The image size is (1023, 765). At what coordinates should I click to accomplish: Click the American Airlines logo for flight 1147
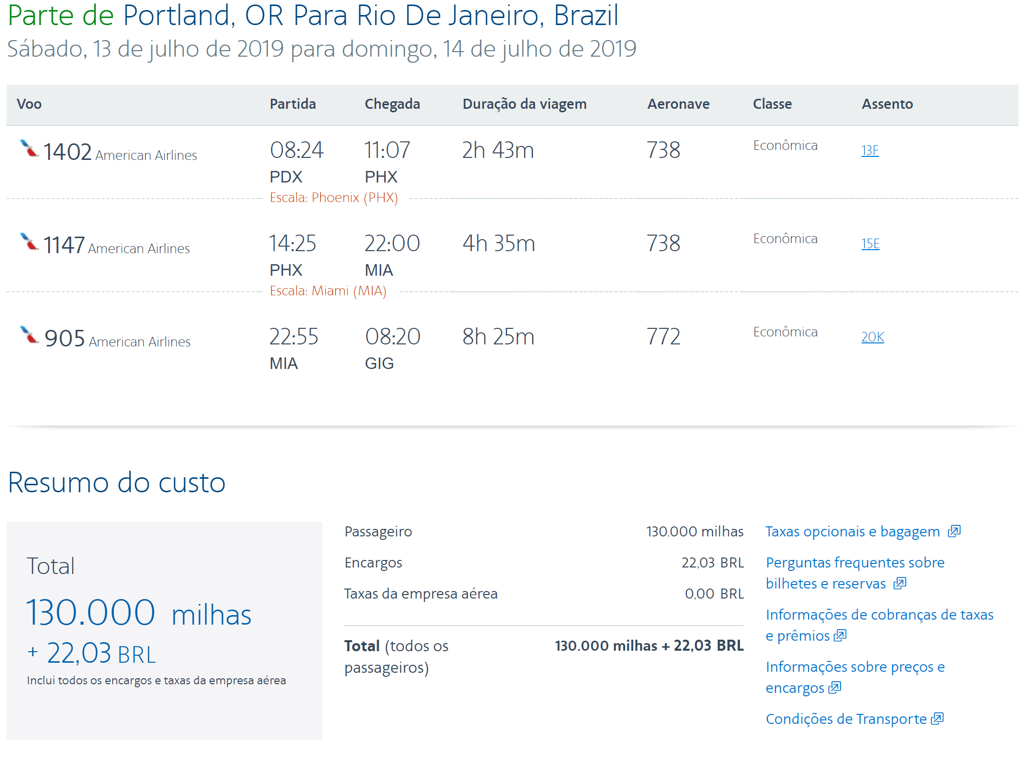(x=29, y=242)
